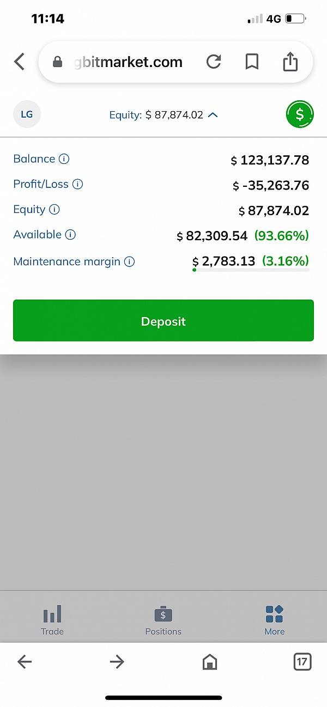327x707 pixels.
Task: Open the browser tabs counter showing 17
Action: (x=302, y=662)
